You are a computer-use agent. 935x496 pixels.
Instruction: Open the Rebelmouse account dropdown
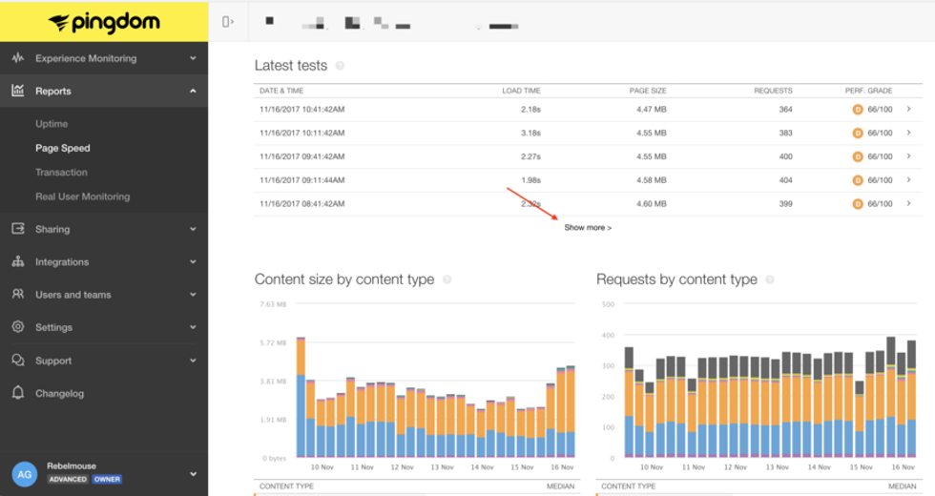pos(193,473)
